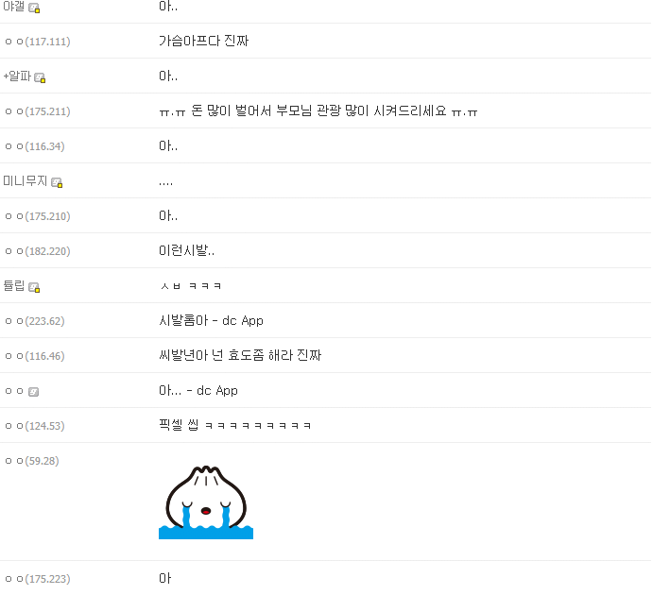Click the comment about 부모님 관광
This screenshot has height=595, width=653.
coord(318,111)
